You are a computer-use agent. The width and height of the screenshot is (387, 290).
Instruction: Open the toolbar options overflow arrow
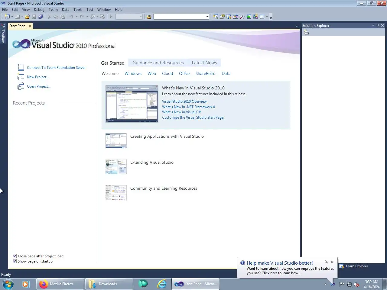271,18
